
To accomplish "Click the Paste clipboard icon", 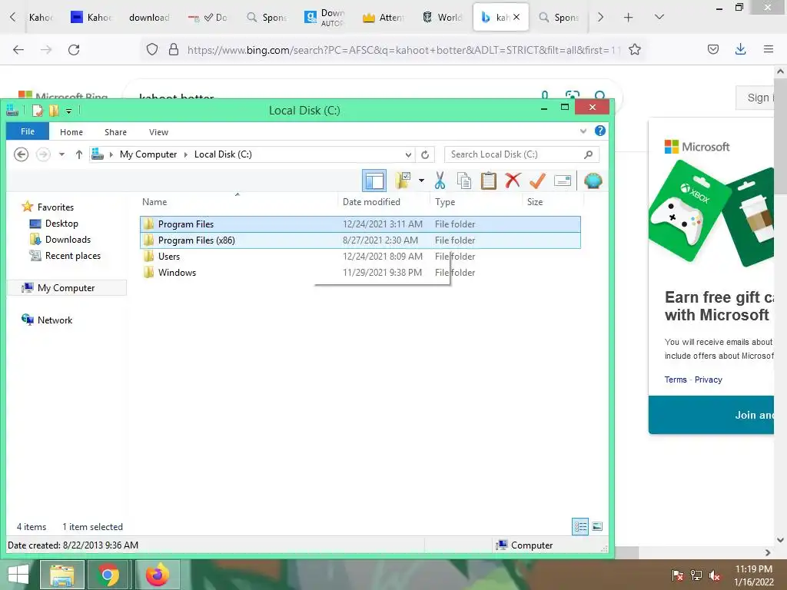I will (x=488, y=181).
